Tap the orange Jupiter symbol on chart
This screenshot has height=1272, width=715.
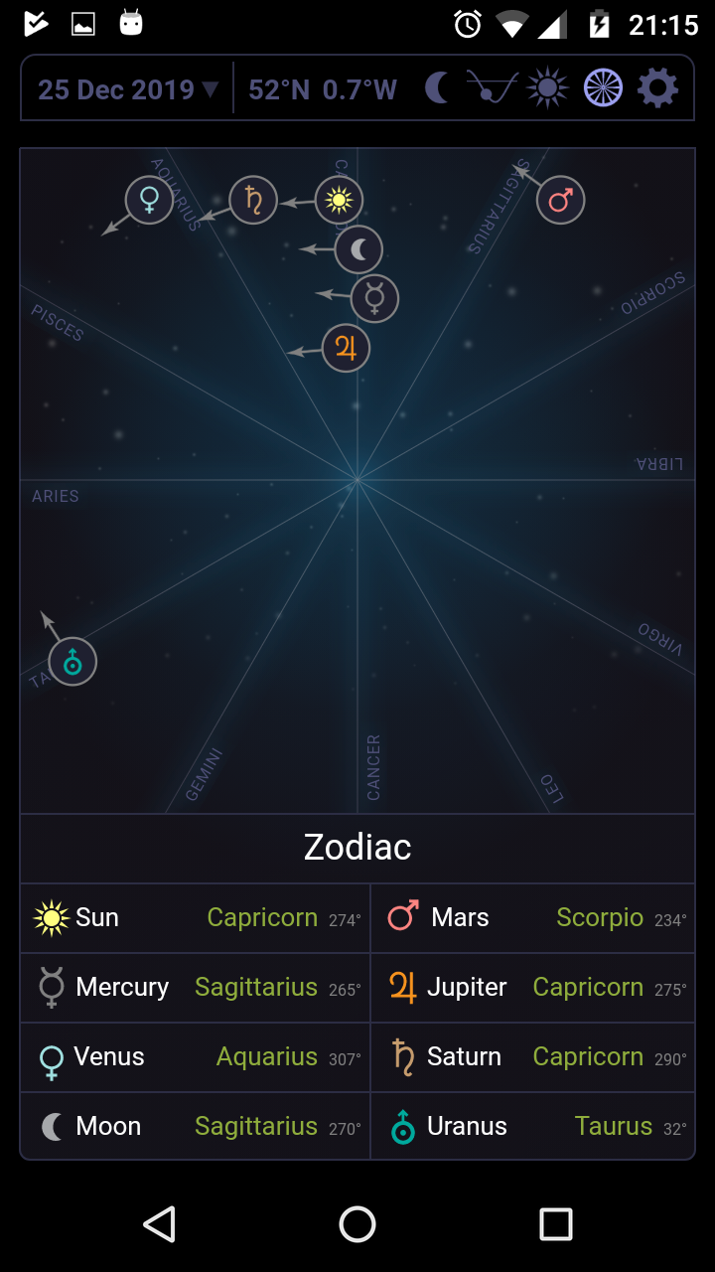tap(346, 349)
